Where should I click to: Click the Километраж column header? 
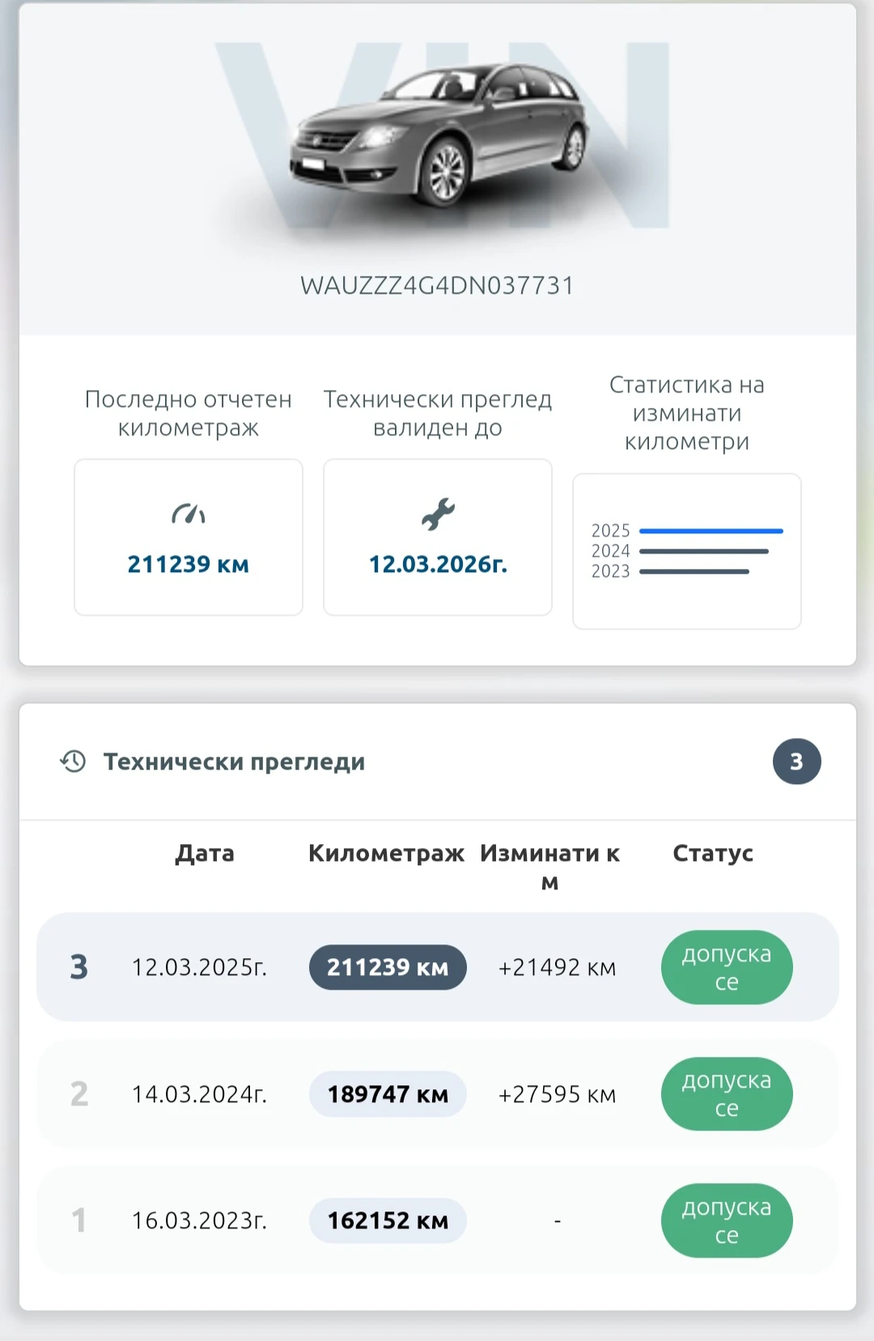386,853
